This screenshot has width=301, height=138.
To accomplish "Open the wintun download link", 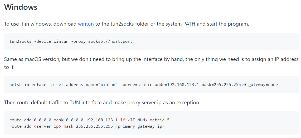I will [x=86, y=24].
